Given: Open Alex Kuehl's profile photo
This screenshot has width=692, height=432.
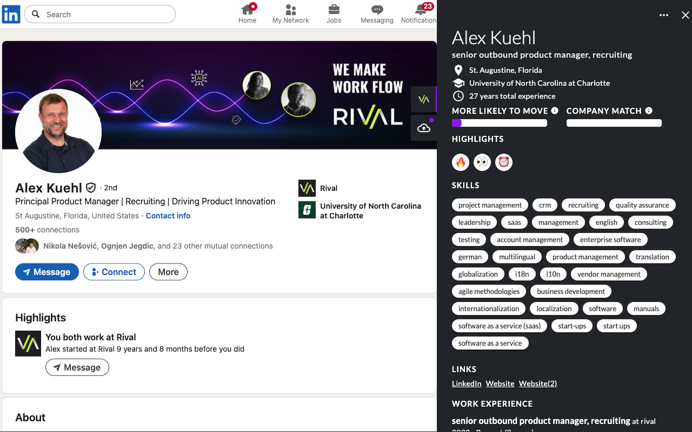Looking at the screenshot, I should click(x=58, y=132).
